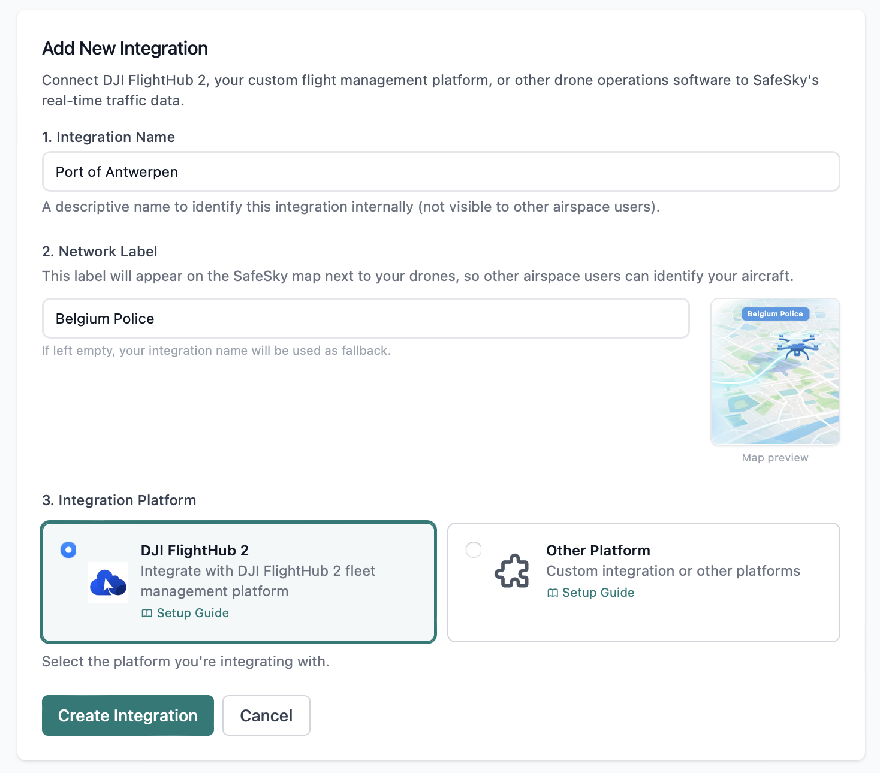
Task: Click the Integration Name input field
Action: [x=441, y=171]
